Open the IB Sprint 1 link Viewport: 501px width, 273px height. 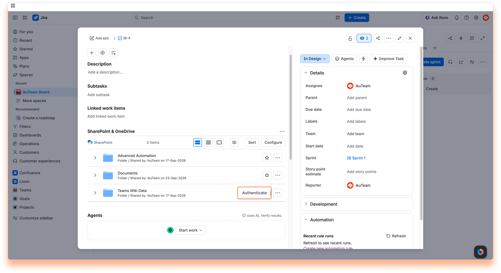356,158
